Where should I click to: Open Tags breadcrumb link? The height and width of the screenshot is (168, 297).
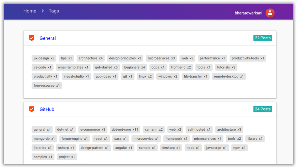(54, 11)
